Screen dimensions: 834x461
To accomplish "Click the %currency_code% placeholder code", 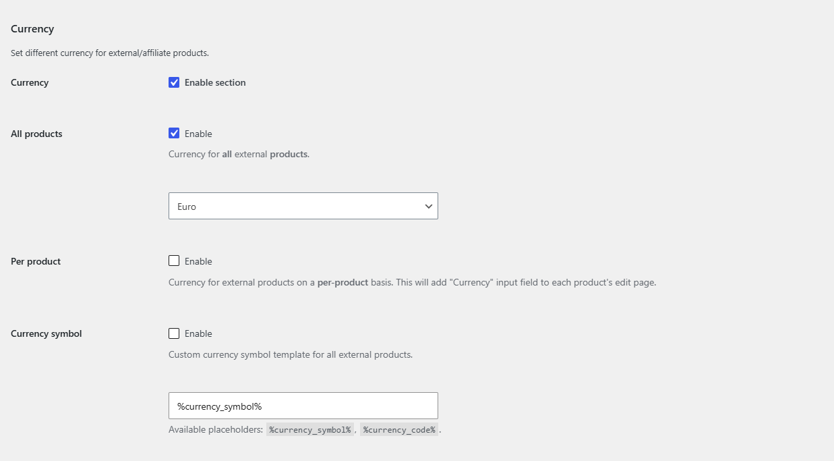I will pos(399,430).
